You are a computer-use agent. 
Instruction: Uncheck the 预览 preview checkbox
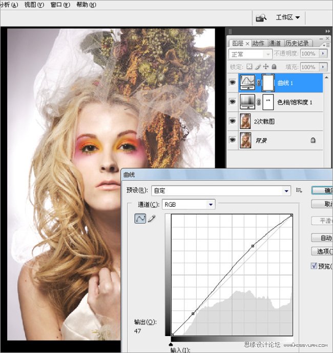[315, 266]
